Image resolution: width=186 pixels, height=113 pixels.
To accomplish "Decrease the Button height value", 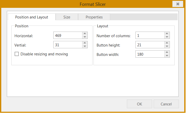I will 167,47.
